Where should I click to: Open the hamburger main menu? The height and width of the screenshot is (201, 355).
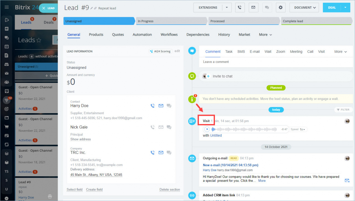tap(7, 7)
